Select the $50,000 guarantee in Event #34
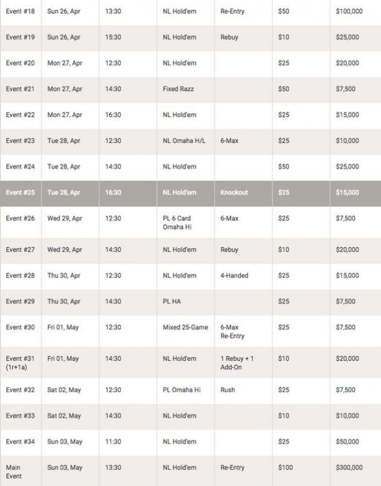The height and width of the screenshot is (486, 381). tap(347, 441)
